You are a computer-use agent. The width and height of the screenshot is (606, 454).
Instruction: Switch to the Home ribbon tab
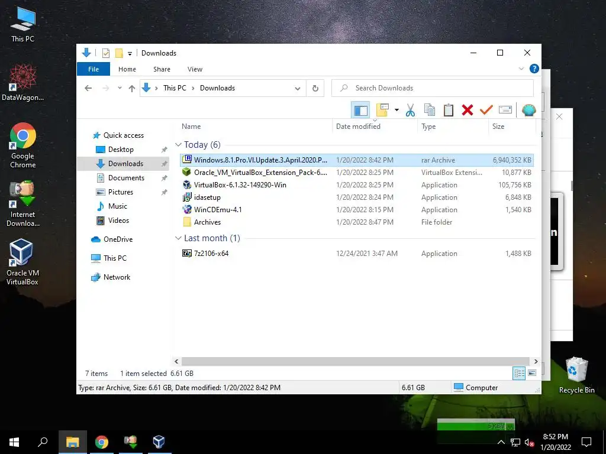point(127,69)
